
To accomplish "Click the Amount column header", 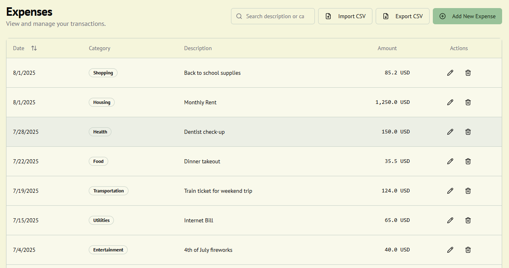I will click(x=387, y=48).
